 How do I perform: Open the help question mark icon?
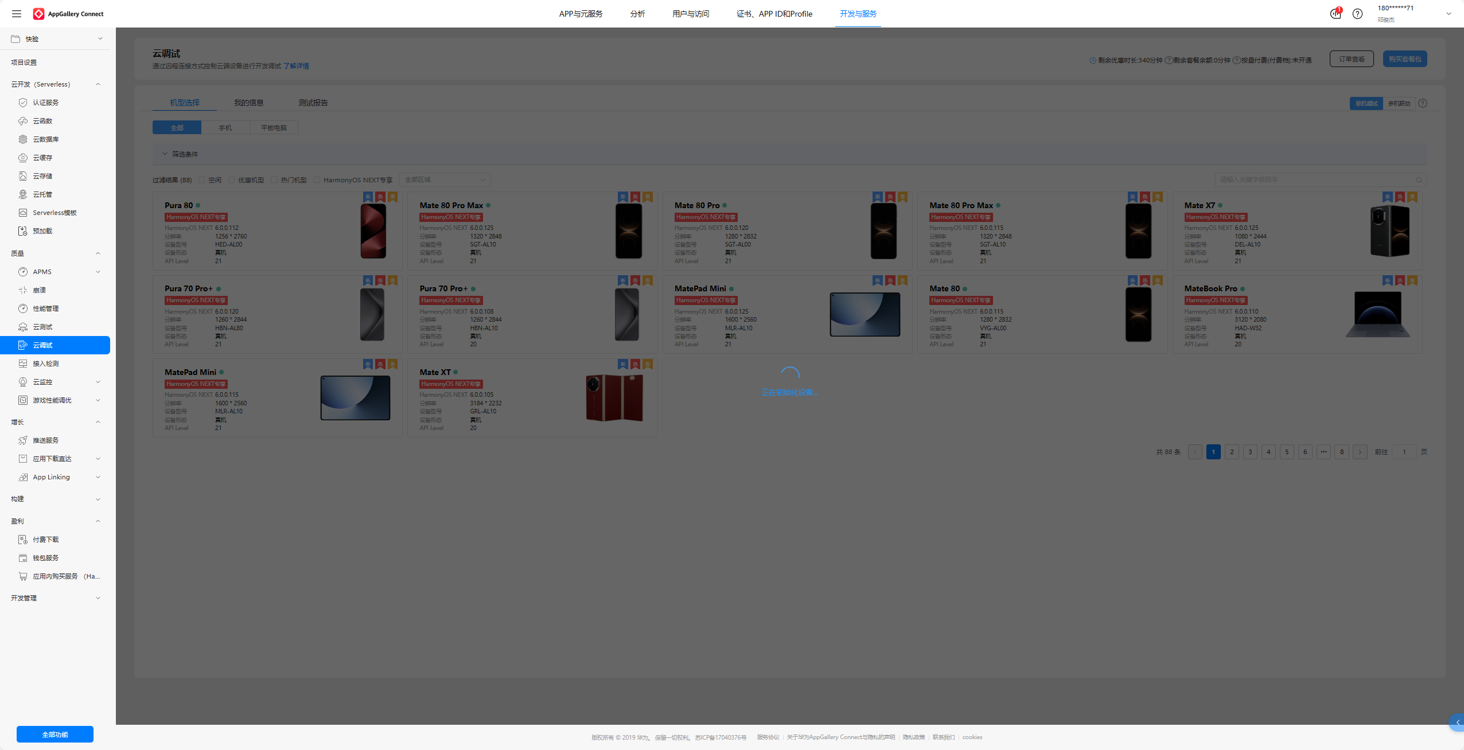click(x=1357, y=14)
